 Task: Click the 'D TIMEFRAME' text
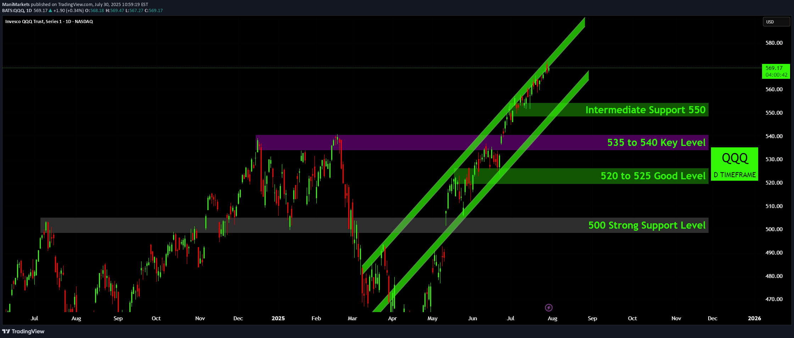[735, 175]
